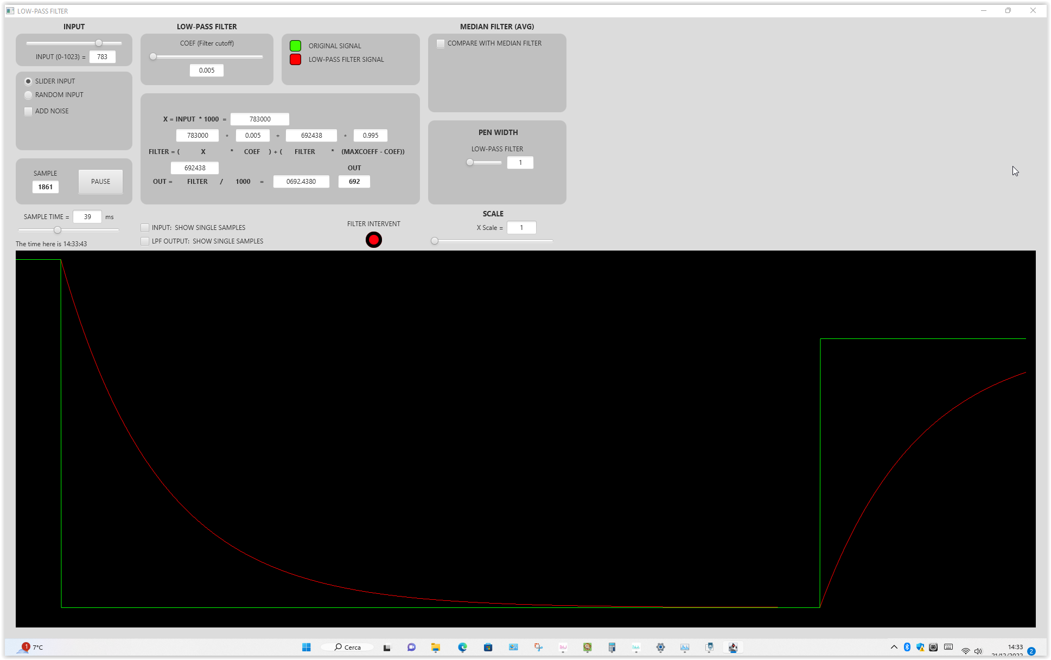This screenshot has width=1051, height=660.
Task: Open Microsoft Store taskbar icon
Action: pos(488,647)
